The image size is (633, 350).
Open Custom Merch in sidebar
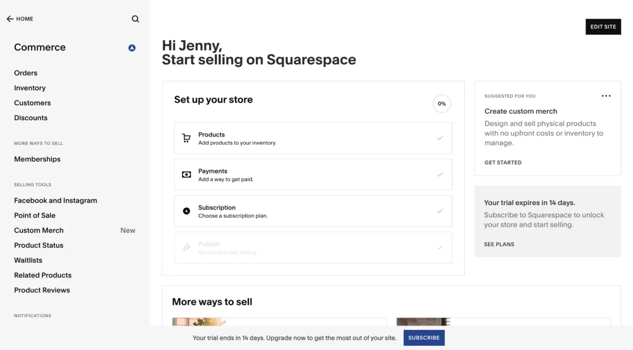(x=39, y=231)
